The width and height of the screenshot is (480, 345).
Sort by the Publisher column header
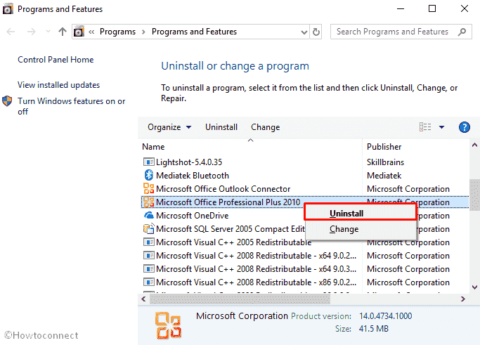pyautogui.click(x=384, y=147)
